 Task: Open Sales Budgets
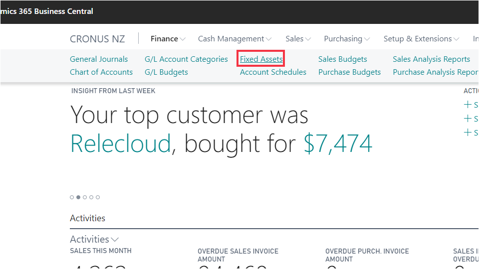(342, 59)
